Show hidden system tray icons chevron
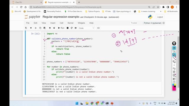The image size is (189, 106). 140,103
